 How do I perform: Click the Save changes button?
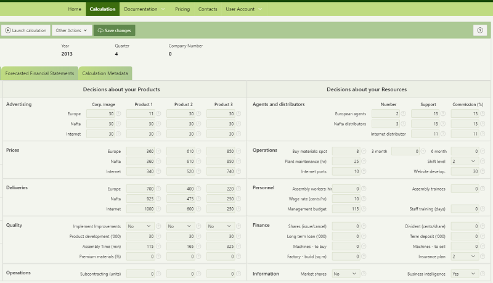point(115,30)
